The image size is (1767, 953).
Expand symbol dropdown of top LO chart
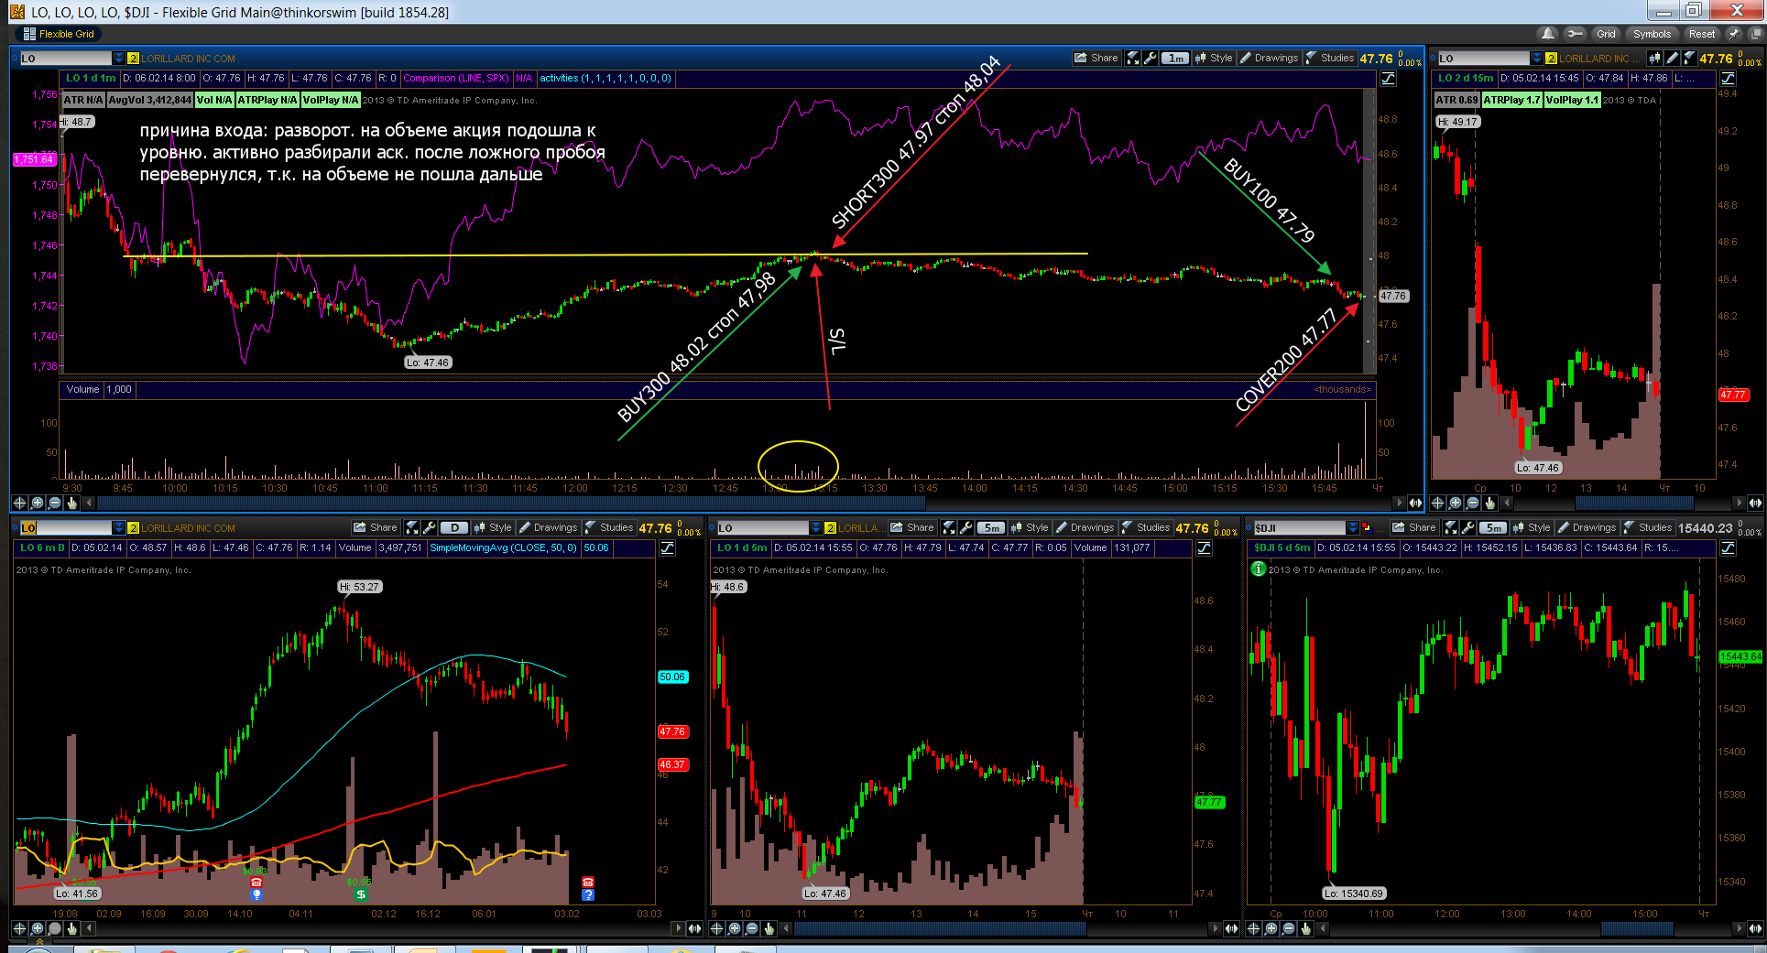pos(118,58)
